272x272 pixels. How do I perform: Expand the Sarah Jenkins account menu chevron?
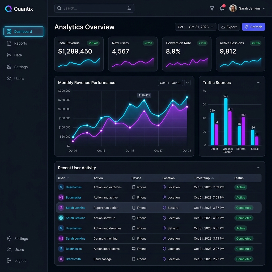pyautogui.click(x=264, y=8)
